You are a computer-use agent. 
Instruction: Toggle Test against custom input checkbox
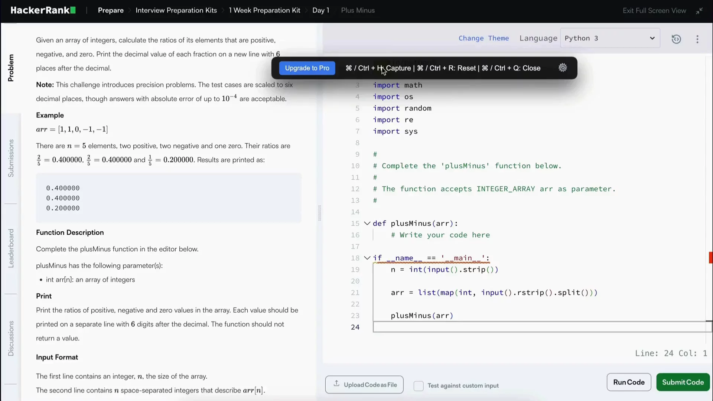click(419, 386)
